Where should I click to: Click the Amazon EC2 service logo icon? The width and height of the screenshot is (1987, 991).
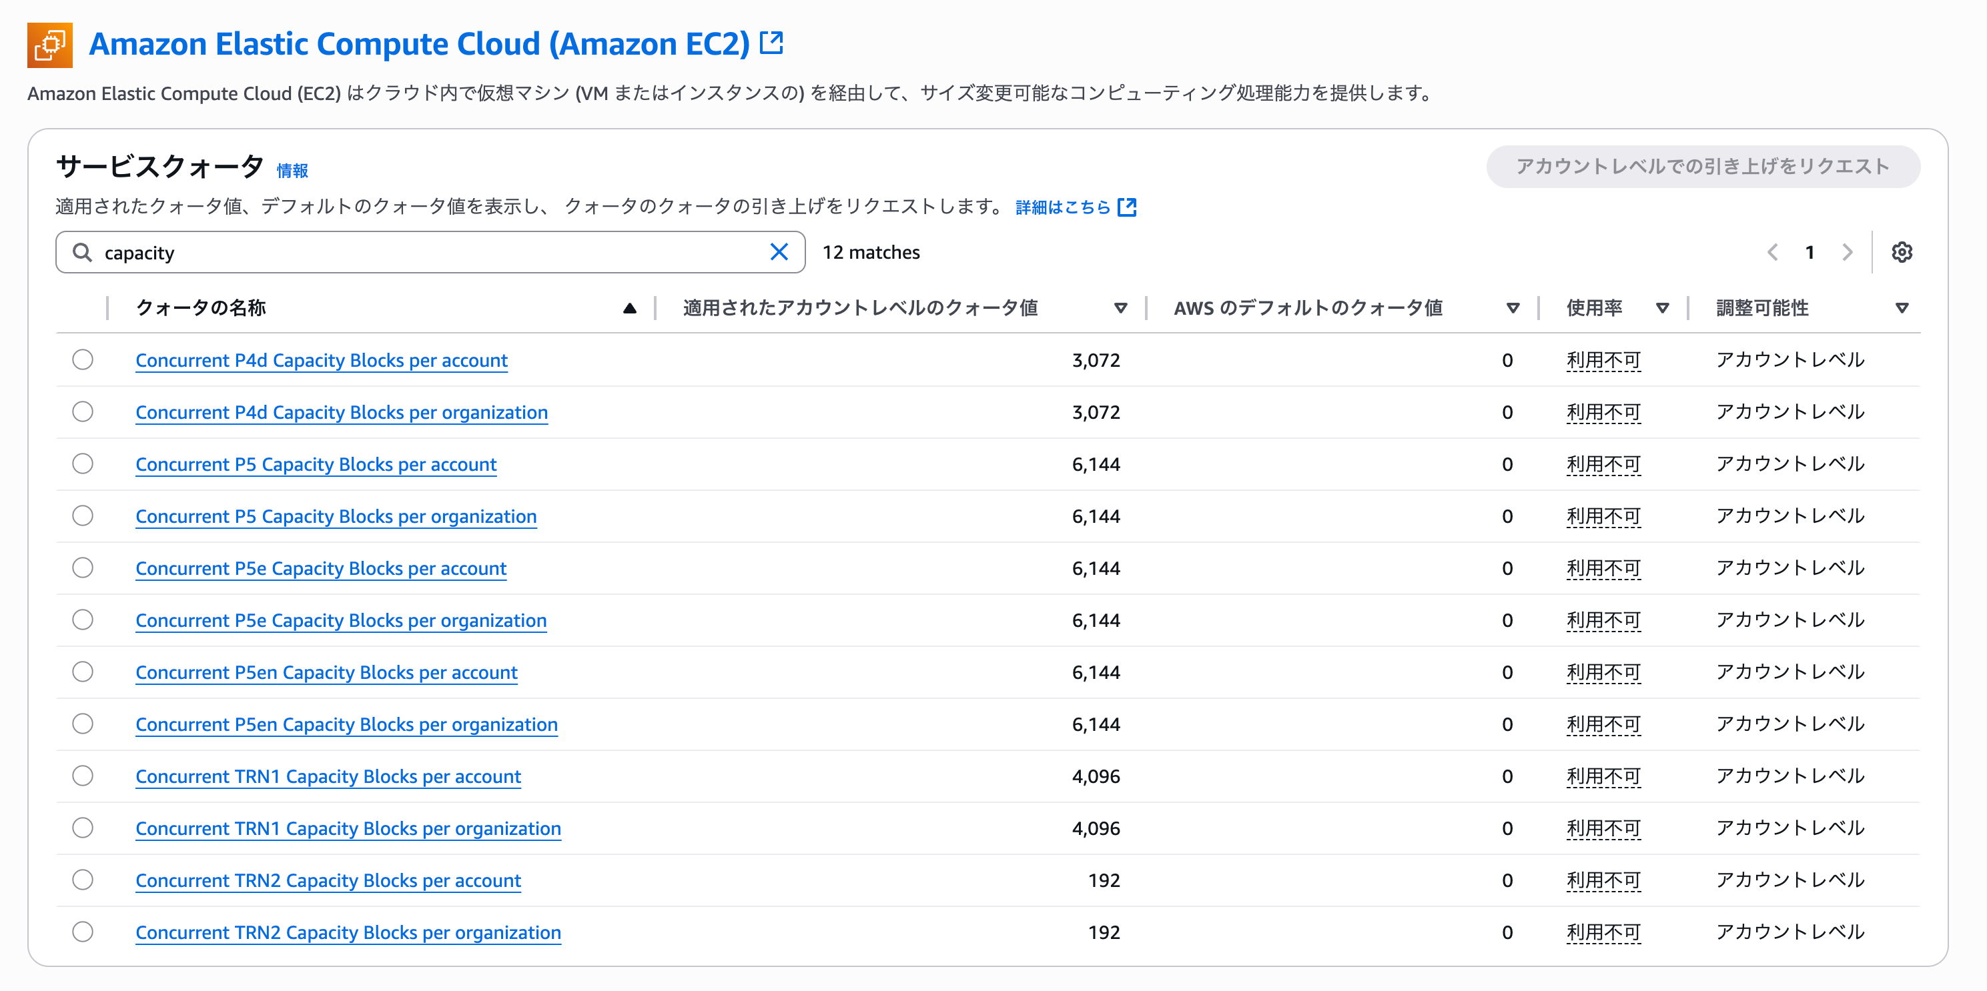[50, 45]
